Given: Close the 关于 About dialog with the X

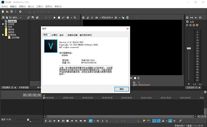Looking at the screenshot, I should [127, 29].
